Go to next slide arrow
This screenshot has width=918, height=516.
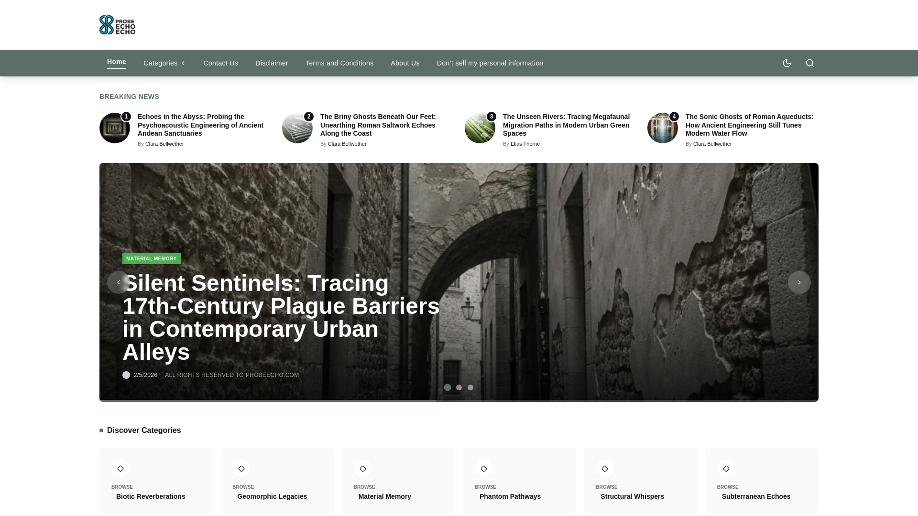[x=799, y=282]
